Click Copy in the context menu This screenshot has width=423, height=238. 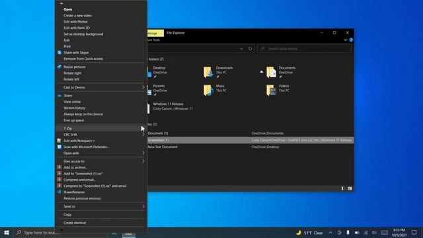pos(67,214)
